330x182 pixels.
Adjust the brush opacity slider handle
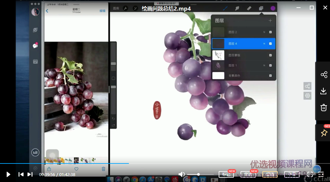click(113, 87)
